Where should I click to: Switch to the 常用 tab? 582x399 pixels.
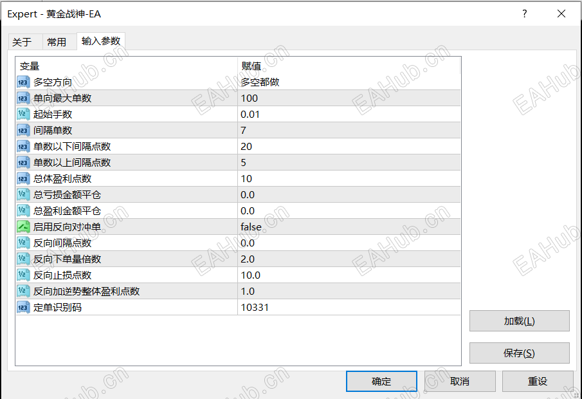coord(58,41)
